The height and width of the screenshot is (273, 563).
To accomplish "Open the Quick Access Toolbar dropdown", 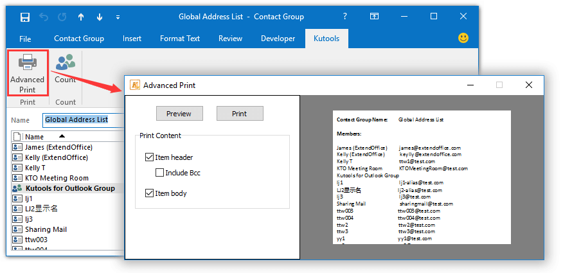I will coord(118,17).
